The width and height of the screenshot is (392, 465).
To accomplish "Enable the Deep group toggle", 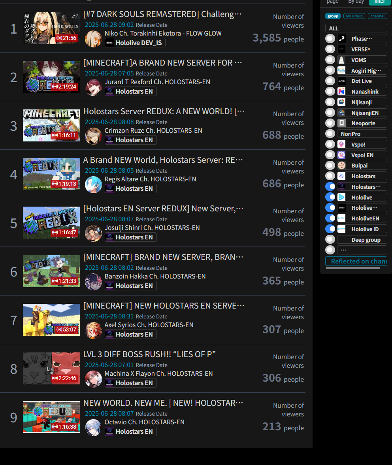I will tap(330, 240).
